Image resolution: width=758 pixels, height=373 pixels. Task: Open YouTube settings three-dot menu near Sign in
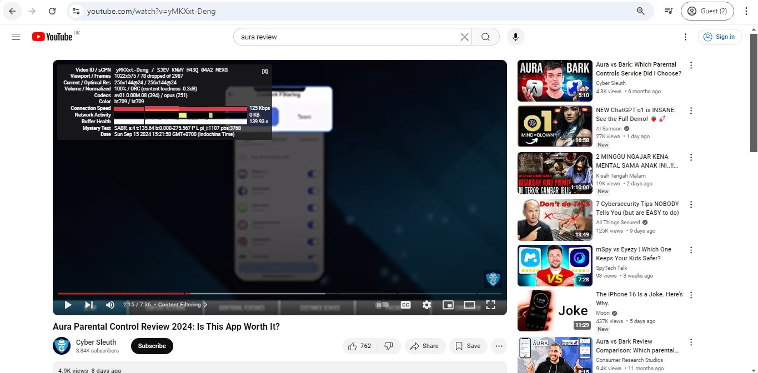point(686,37)
